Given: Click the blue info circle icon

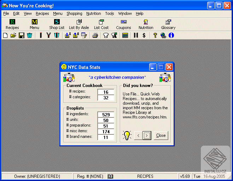Looking at the screenshot, I should (171, 35).
